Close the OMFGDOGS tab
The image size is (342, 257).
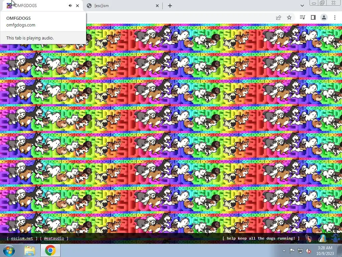pos(77,6)
